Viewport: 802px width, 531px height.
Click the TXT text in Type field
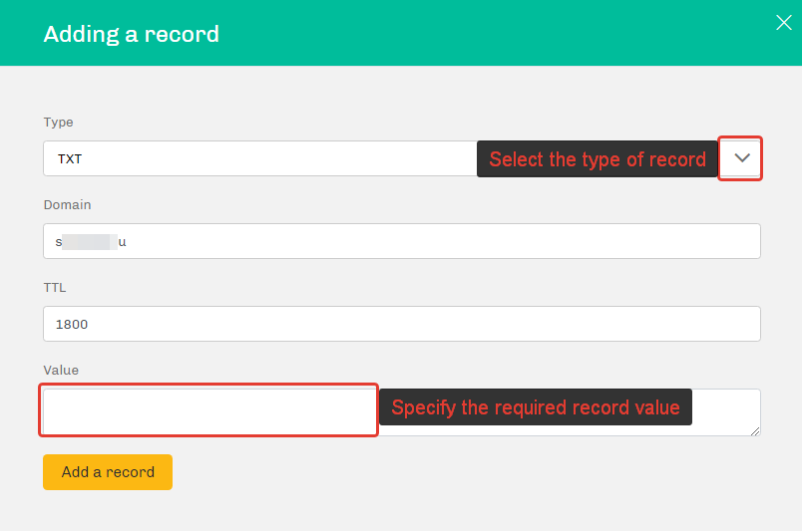click(x=70, y=158)
